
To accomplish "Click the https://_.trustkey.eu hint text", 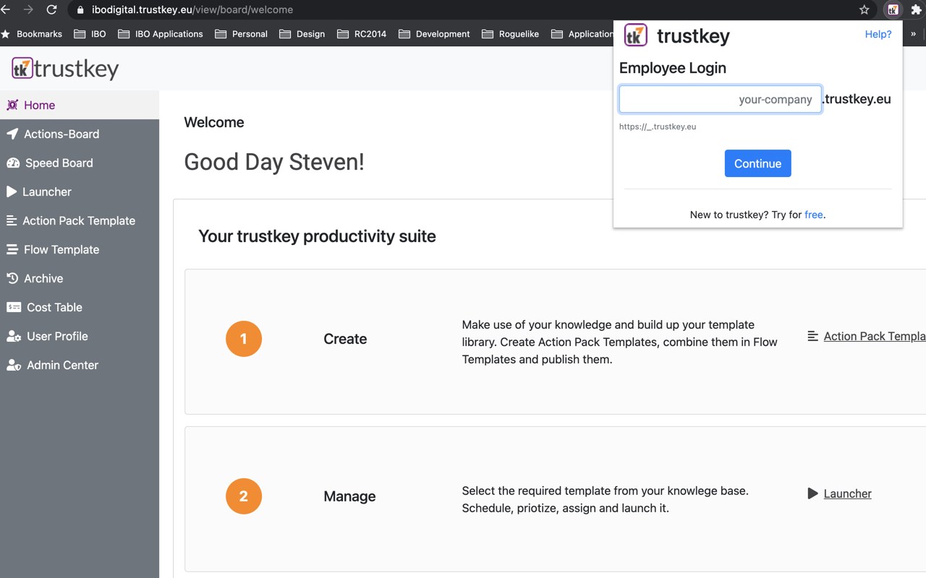I will pos(658,126).
